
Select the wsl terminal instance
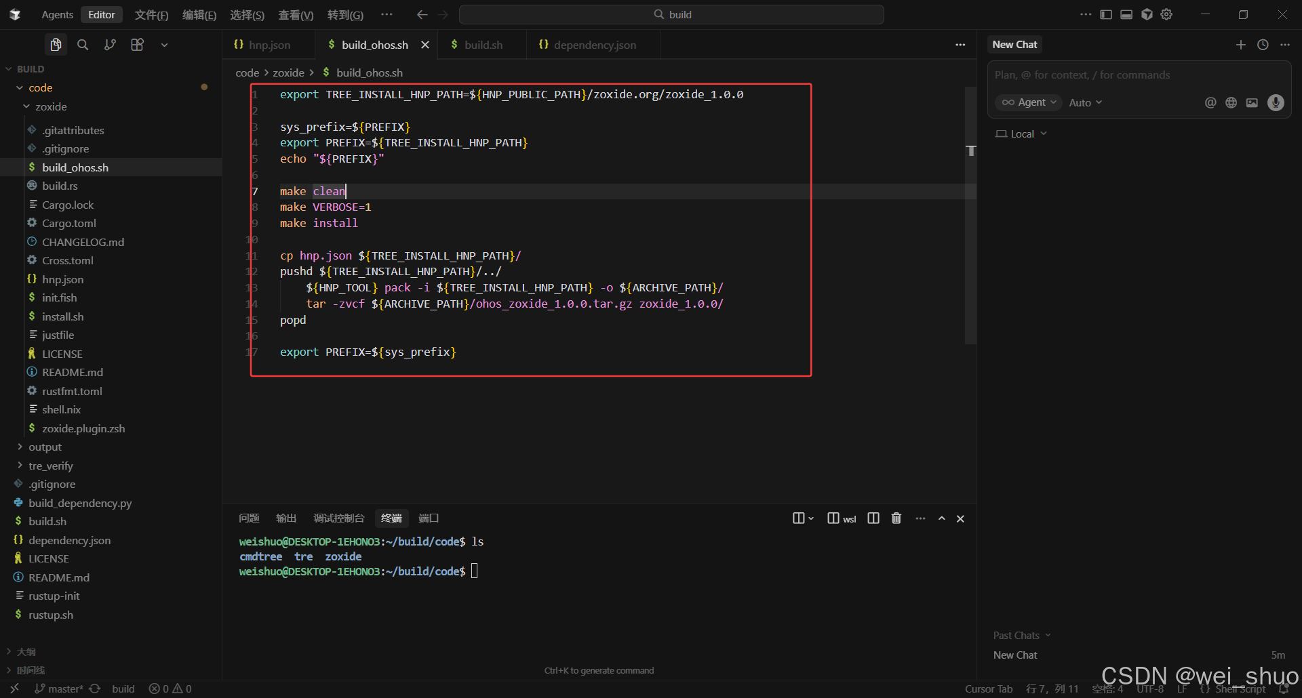(x=842, y=518)
